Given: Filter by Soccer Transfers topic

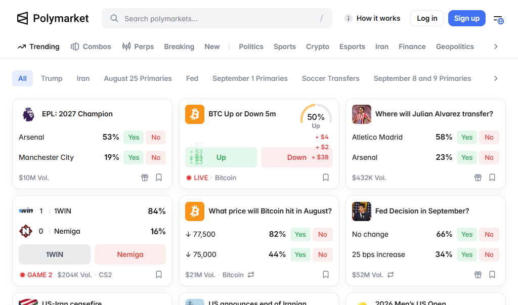Looking at the screenshot, I should pyautogui.click(x=330, y=78).
